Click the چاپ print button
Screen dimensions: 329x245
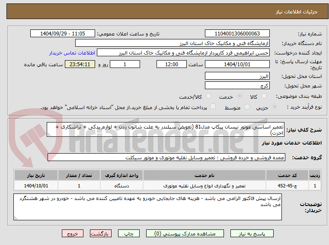coord(129,233)
